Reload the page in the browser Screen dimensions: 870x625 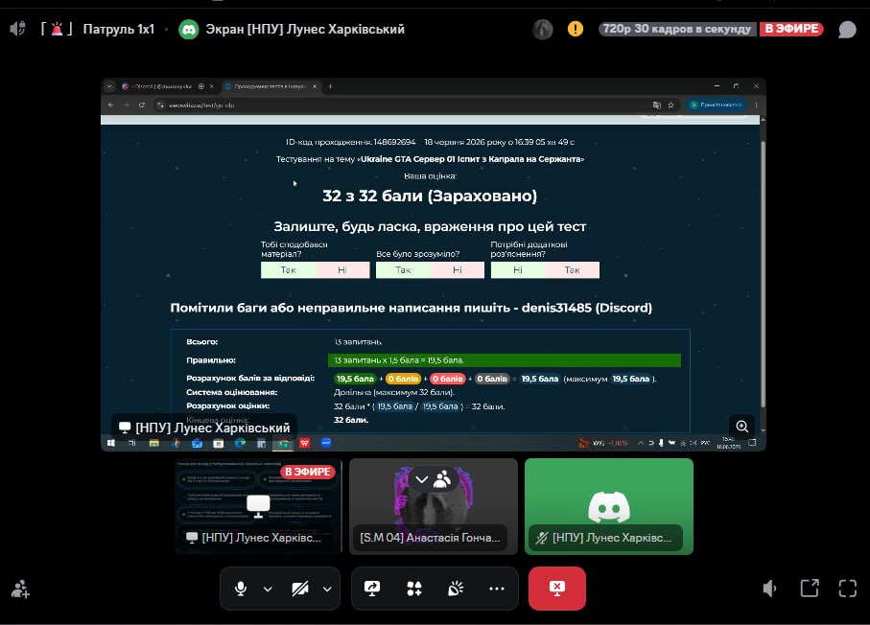pos(142,104)
